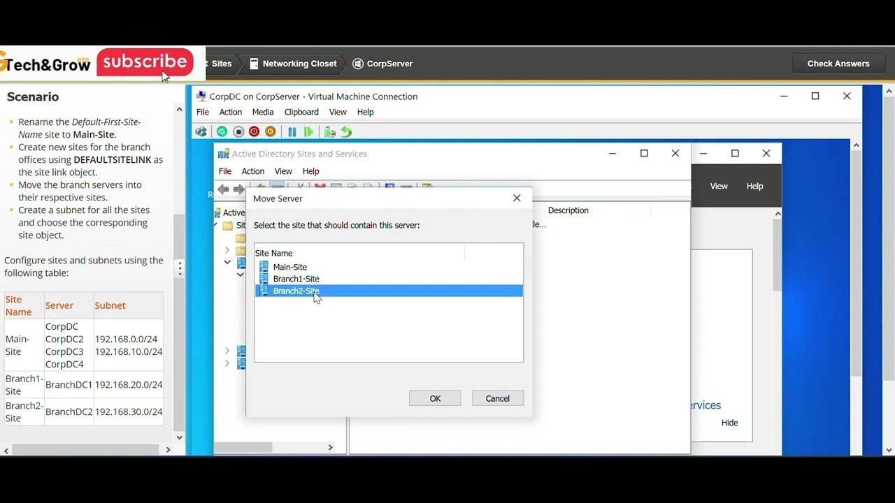Pause the virtual machine
895x503 pixels.
pyautogui.click(x=292, y=132)
